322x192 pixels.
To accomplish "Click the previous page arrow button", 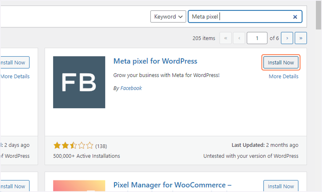I will (239, 38).
